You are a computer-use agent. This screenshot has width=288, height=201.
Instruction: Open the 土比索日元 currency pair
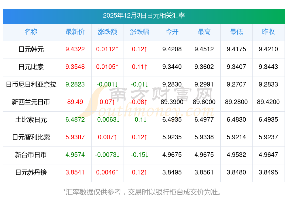[31, 120]
